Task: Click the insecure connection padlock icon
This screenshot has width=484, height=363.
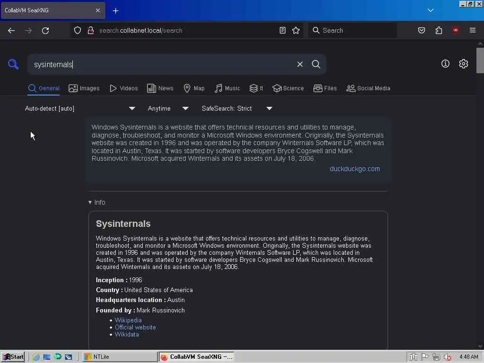Action: click(91, 30)
